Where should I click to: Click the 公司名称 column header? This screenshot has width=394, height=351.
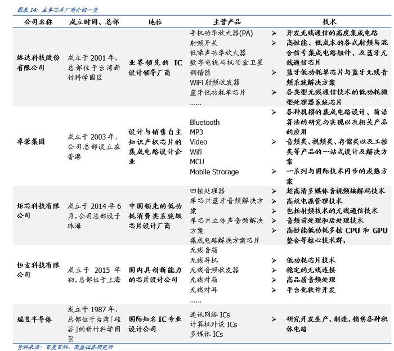point(38,22)
